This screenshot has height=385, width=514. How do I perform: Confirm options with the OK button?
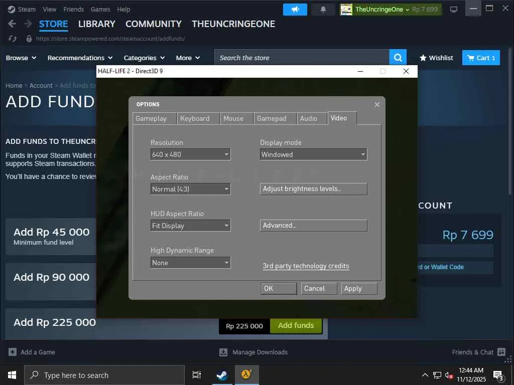279,288
